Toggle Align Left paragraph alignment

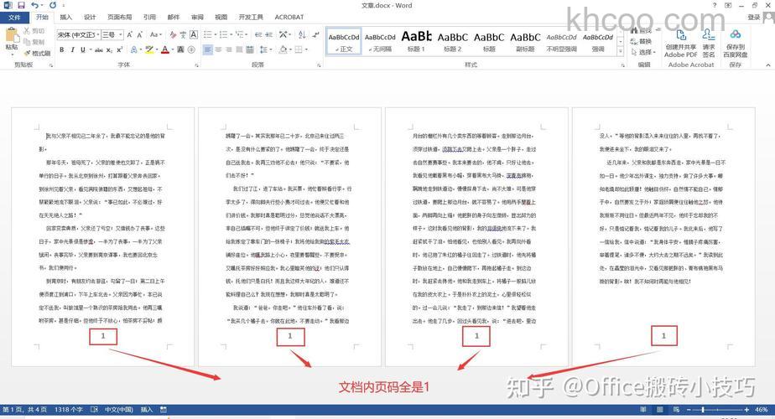208,50
